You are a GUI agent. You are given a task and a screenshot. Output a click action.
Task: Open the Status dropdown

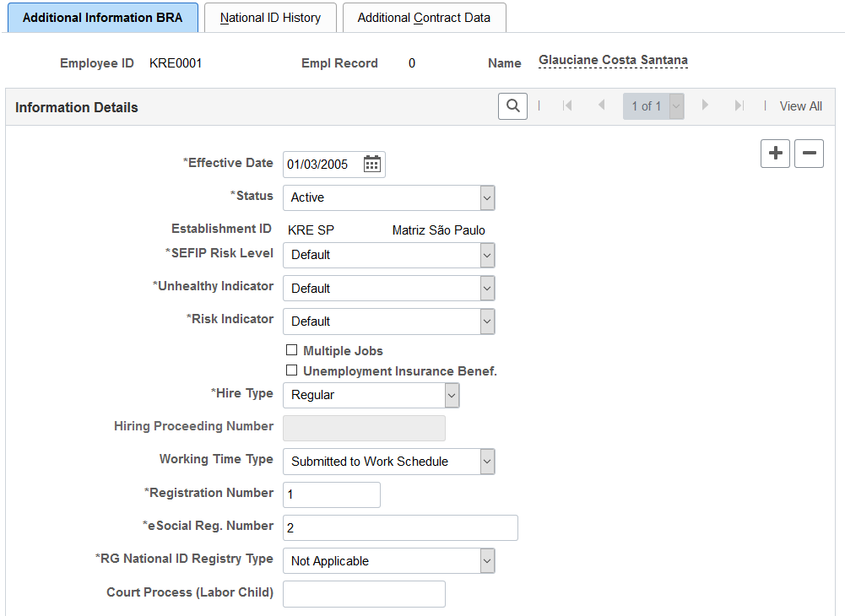pos(388,197)
